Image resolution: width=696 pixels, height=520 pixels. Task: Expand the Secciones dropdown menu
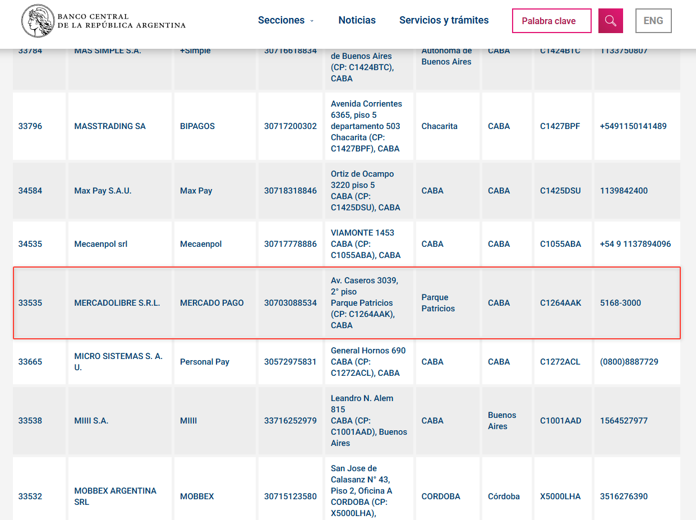[x=285, y=20]
